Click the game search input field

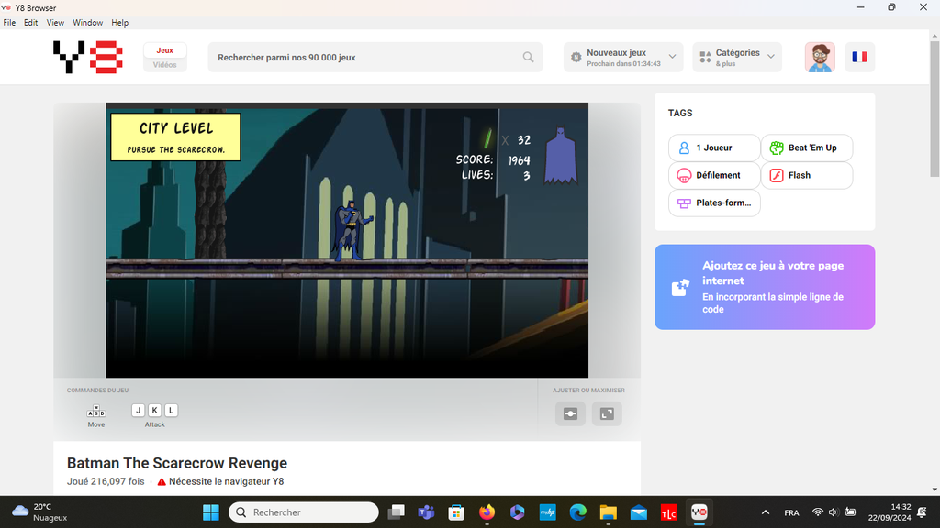[367, 57]
